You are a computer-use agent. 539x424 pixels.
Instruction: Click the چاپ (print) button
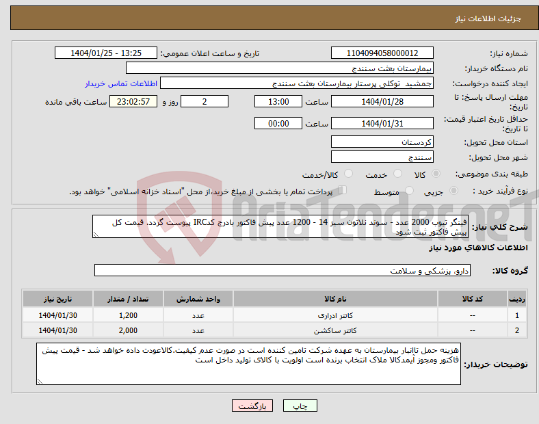(300, 406)
